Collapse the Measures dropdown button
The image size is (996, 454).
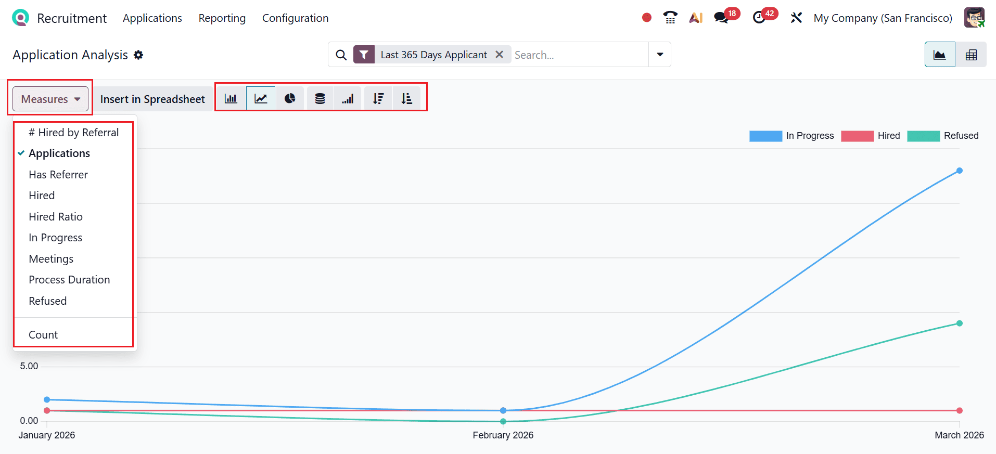50,99
